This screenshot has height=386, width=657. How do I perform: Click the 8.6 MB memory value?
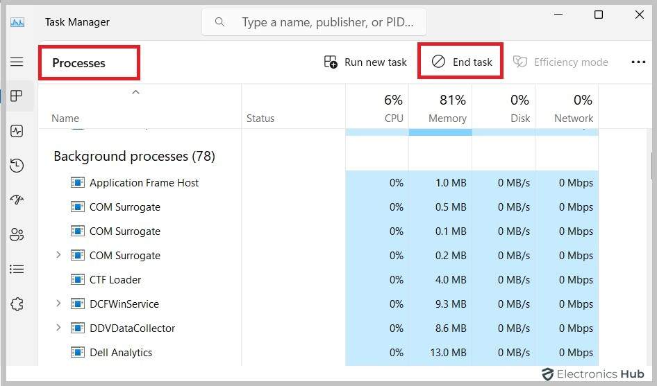[451, 328]
